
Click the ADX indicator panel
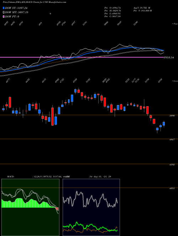pos(91,207)
